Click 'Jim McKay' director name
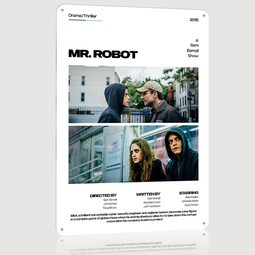Viewport: 255px width, 255px height. (x=110, y=204)
